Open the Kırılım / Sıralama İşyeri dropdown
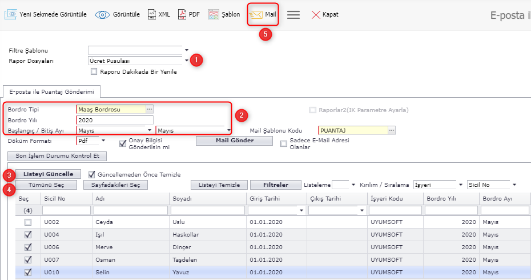The image size is (531, 280). (x=460, y=185)
